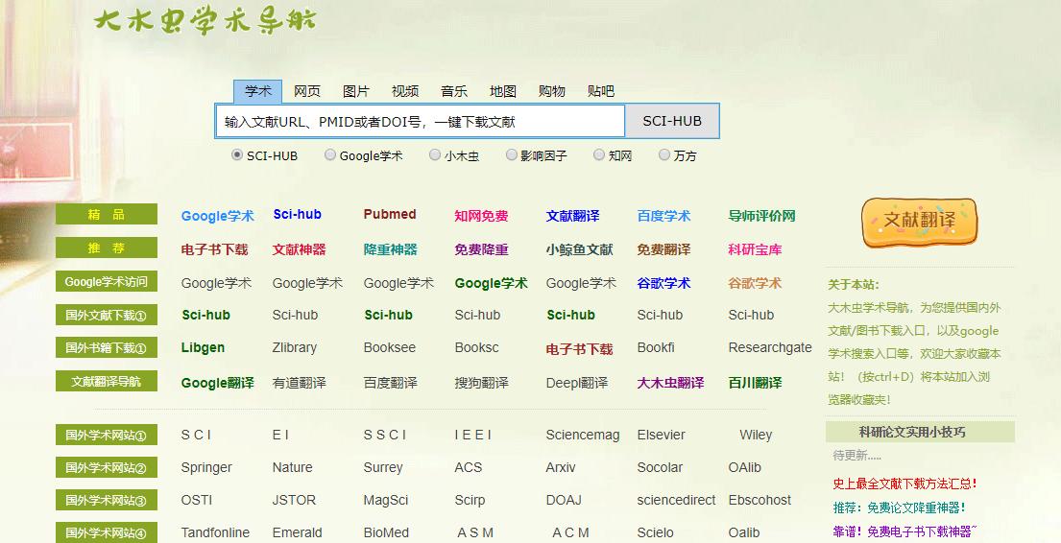
Task: Switch to the 地图 tab
Action: pos(503,90)
